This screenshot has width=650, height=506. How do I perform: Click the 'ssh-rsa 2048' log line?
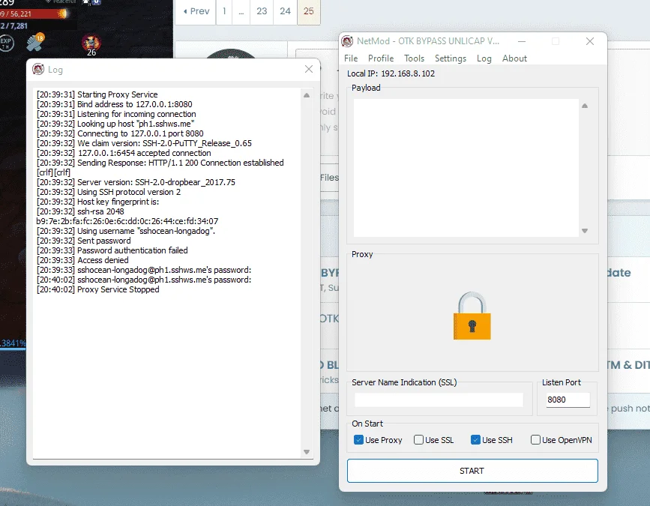click(x=80, y=211)
